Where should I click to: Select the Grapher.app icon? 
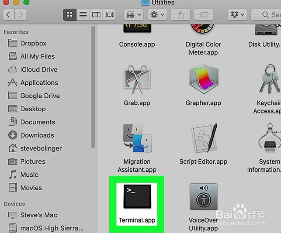pyautogui.click(x=204, y=79)
